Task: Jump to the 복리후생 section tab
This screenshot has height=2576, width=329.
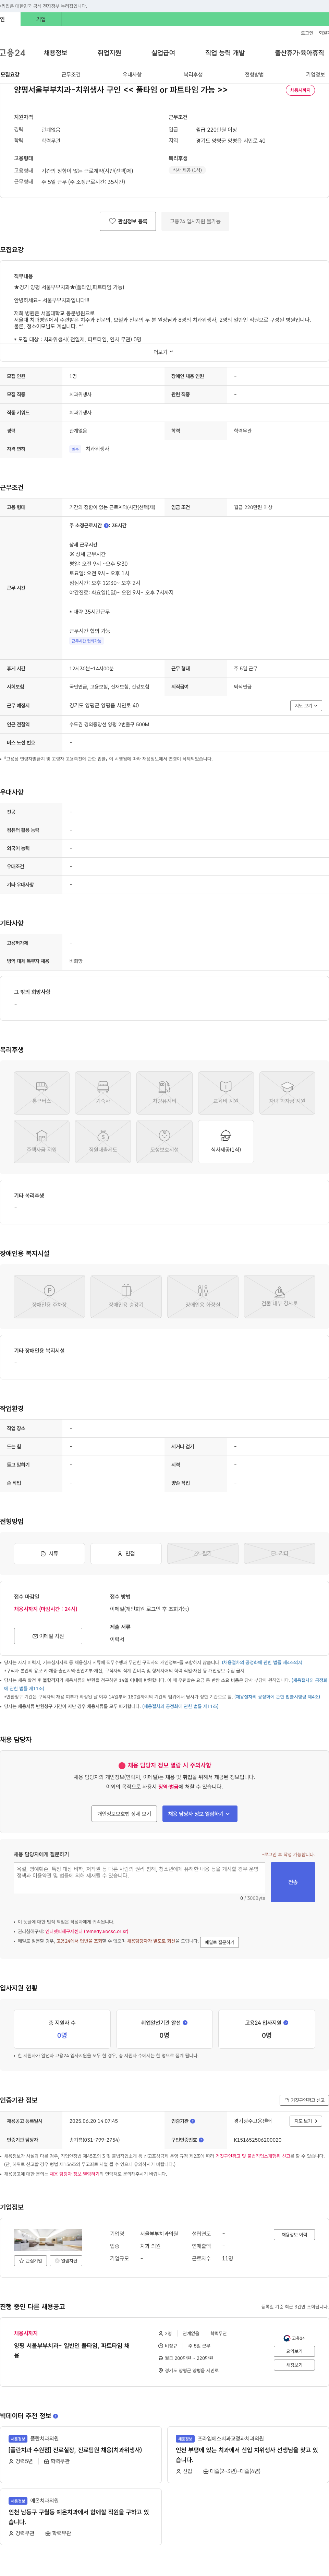Action: pos(193,75)
